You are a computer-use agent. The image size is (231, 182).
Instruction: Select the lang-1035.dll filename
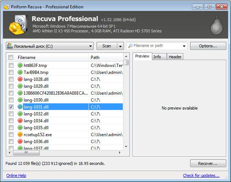[36, 128]
